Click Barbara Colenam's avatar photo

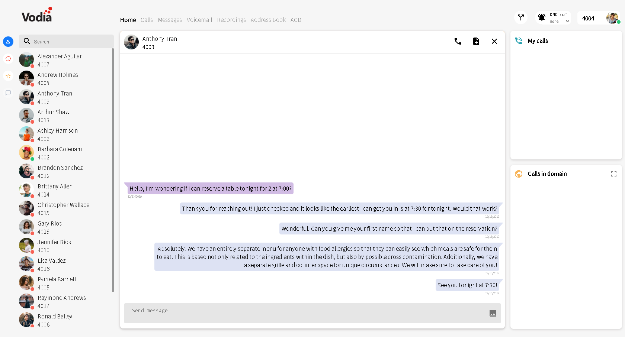pyautogui.click(x=26, y=152)
